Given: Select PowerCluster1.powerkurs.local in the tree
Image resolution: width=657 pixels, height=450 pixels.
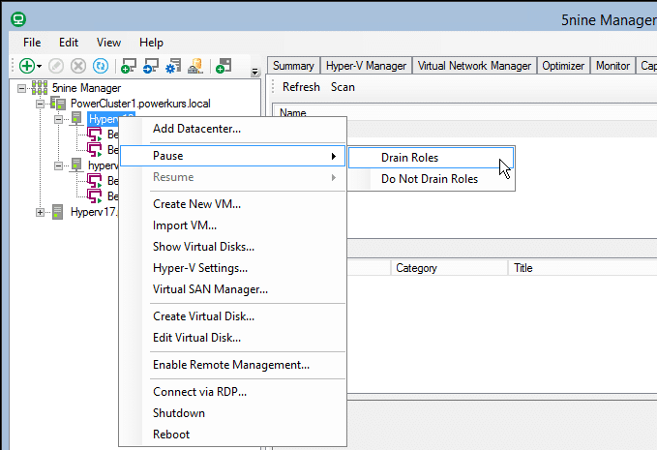Looking at the screenshot, I should pyautogui.click(x=140, y=104).
